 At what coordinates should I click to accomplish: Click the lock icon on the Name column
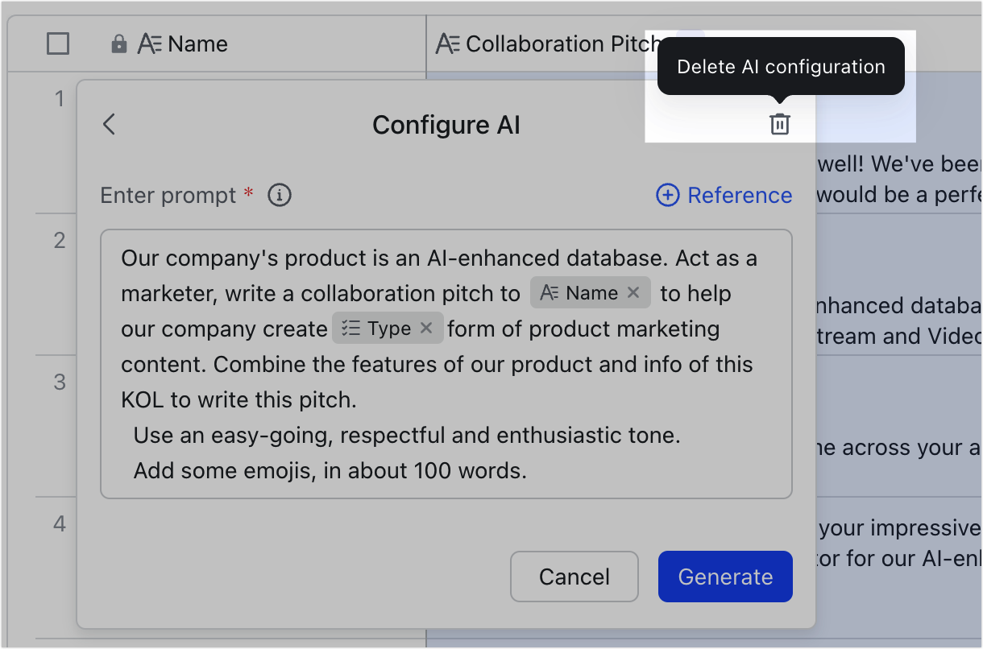tap(119, 43)
